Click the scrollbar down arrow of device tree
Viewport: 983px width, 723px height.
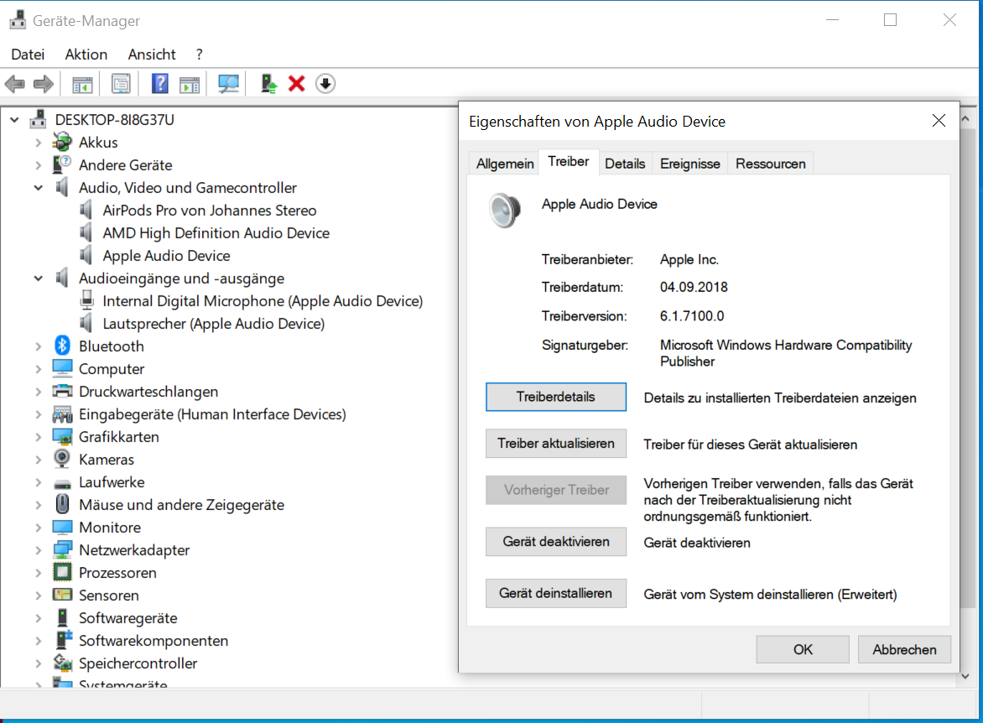965,676
